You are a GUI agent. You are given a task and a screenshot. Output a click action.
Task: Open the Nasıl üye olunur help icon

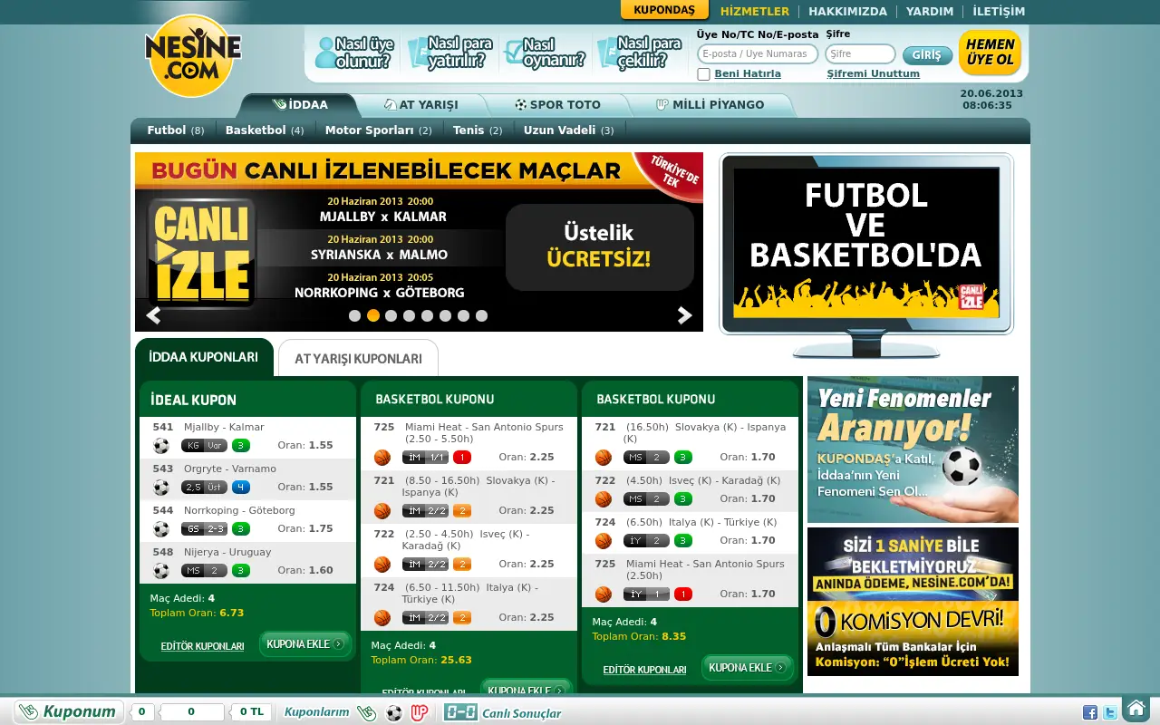coord(354,53)
